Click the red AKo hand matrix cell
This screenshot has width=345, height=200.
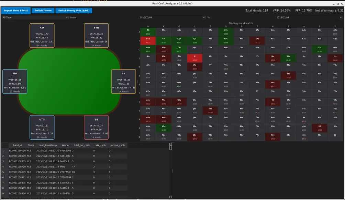tap(148, 41)
